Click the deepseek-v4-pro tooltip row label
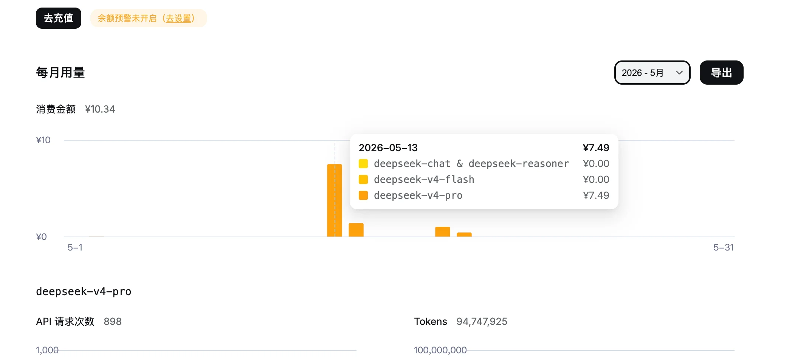Screen dimensions: 809x362 point(418,195)
